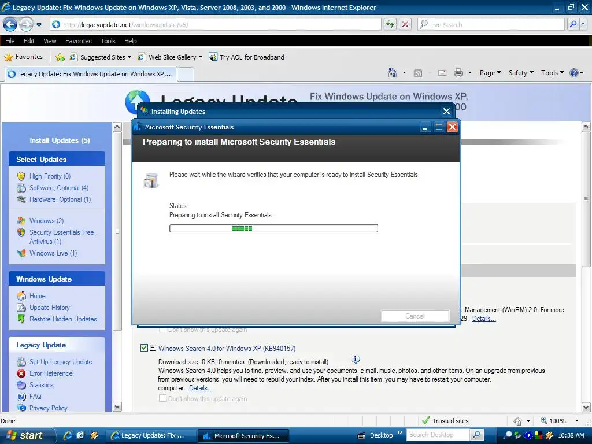
Task: Go to home page icon
Action: pyautogui.click(x=393, y=73)
